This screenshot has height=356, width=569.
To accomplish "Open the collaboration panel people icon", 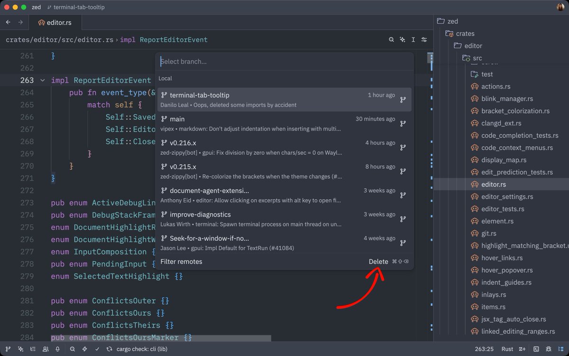I will click(46, 349).
